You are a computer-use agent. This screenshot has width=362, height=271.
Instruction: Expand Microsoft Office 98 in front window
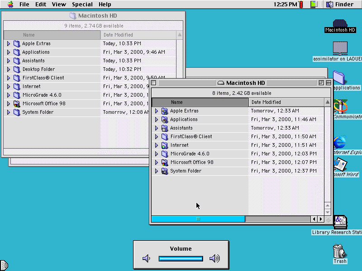157,163
